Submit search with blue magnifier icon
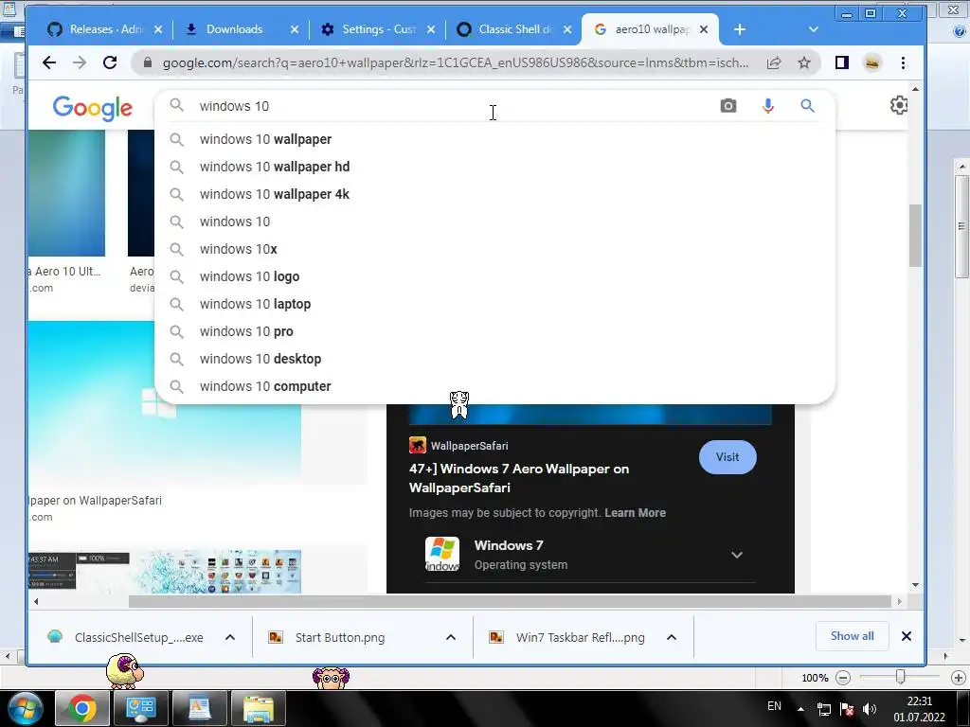This screenshot has height=727, width=970. click(x=807, y=106)
